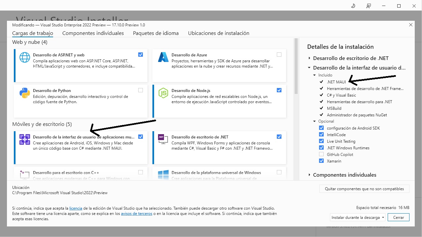Select Administrador de paquetes NuGet item
The height and width of the screenshot is (237, 422).
click(x=357, y=115)
